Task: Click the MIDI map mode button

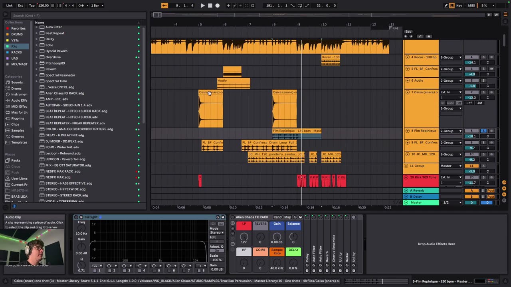Action: pos(471,6)
